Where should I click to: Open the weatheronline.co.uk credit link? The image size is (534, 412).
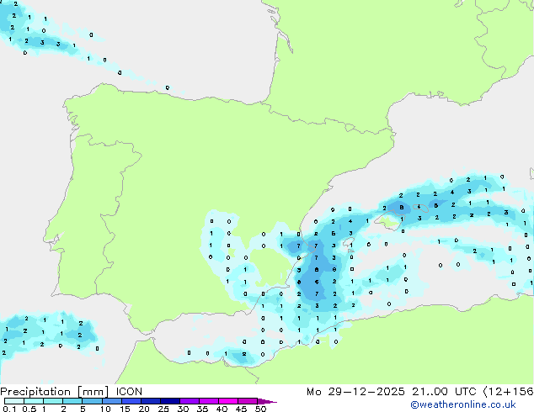pos(463,404)
